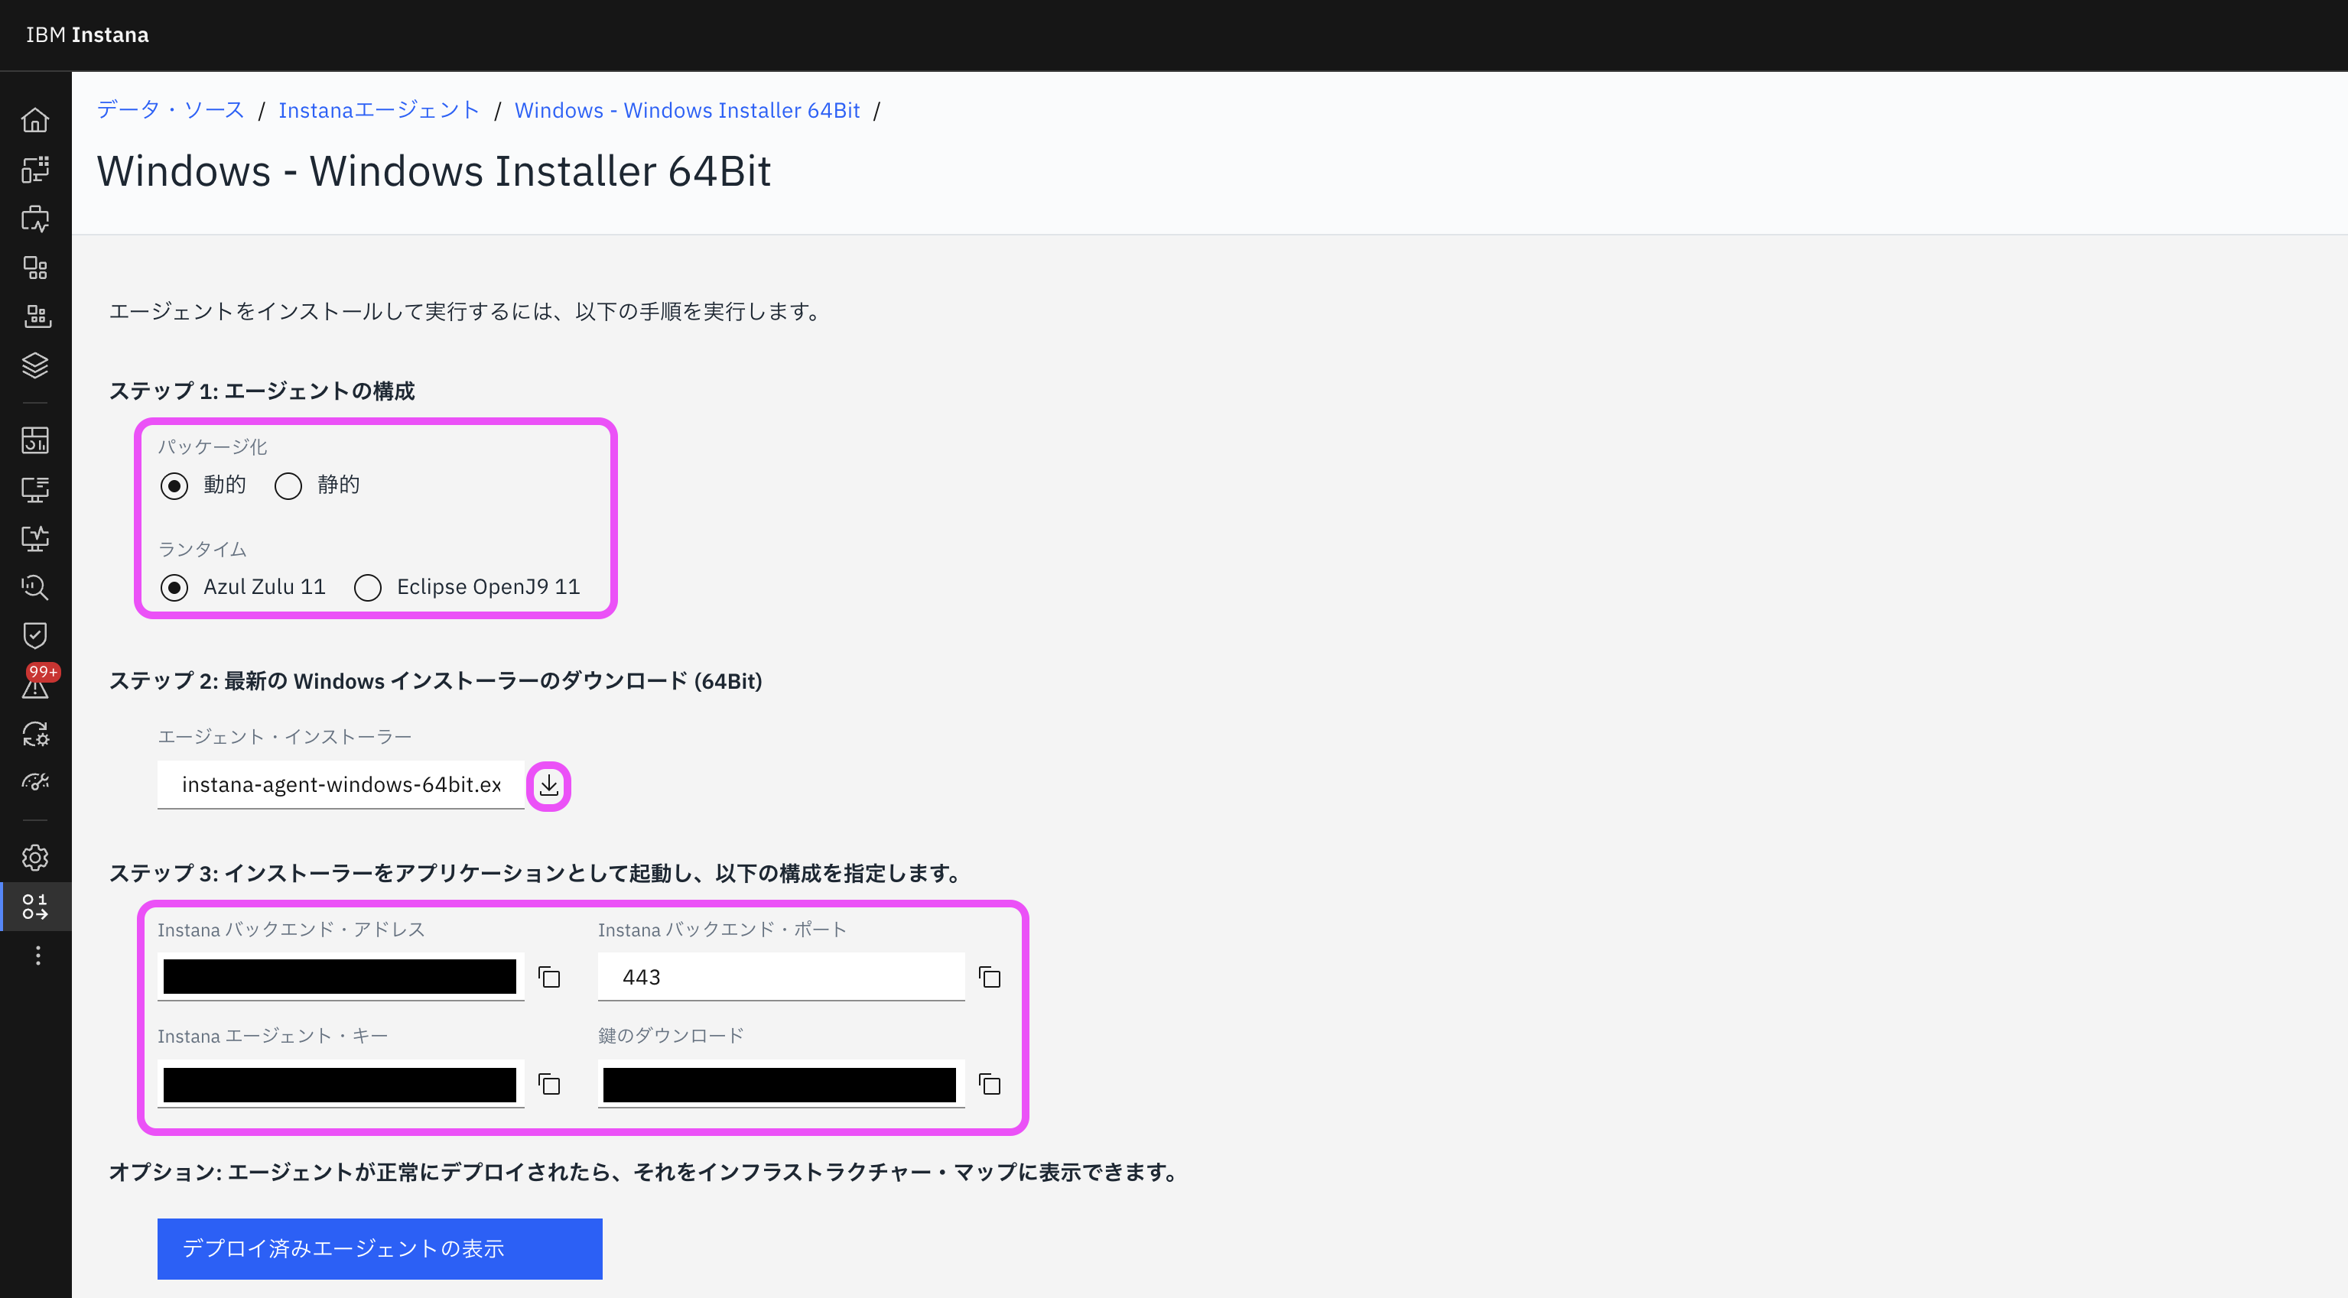This screenshot has width=2348, height=1298.
Task: Choose Azul Zulu 11 runtime
Action: (174, 588)
